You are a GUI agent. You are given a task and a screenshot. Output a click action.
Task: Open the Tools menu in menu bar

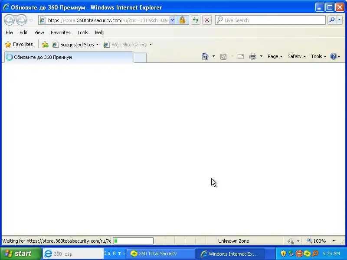tap(82, 32)
